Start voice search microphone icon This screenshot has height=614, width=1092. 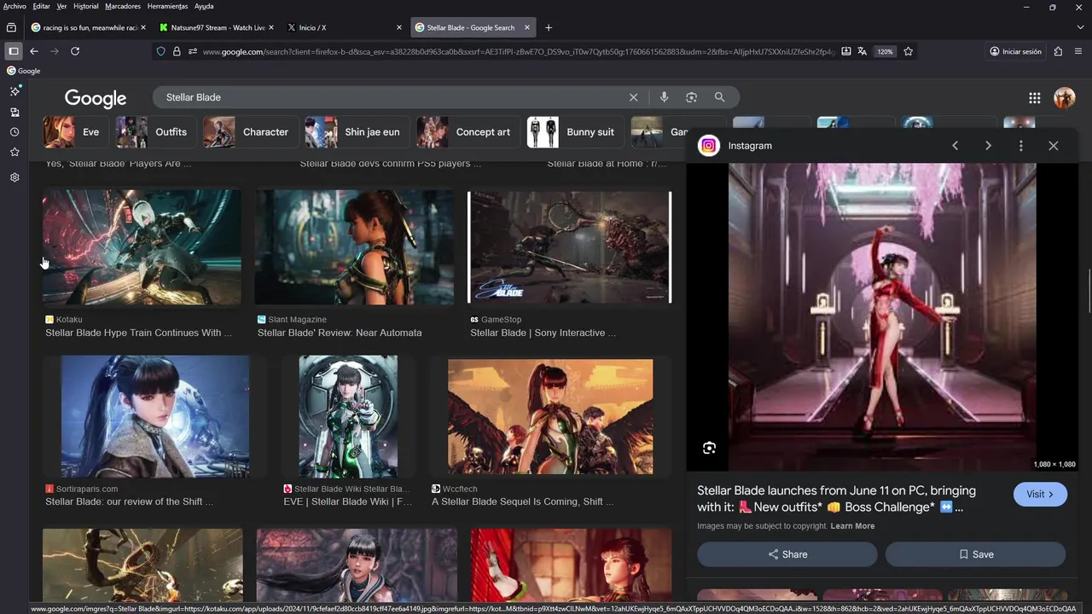pyautogui.click(x=664, y=97)
